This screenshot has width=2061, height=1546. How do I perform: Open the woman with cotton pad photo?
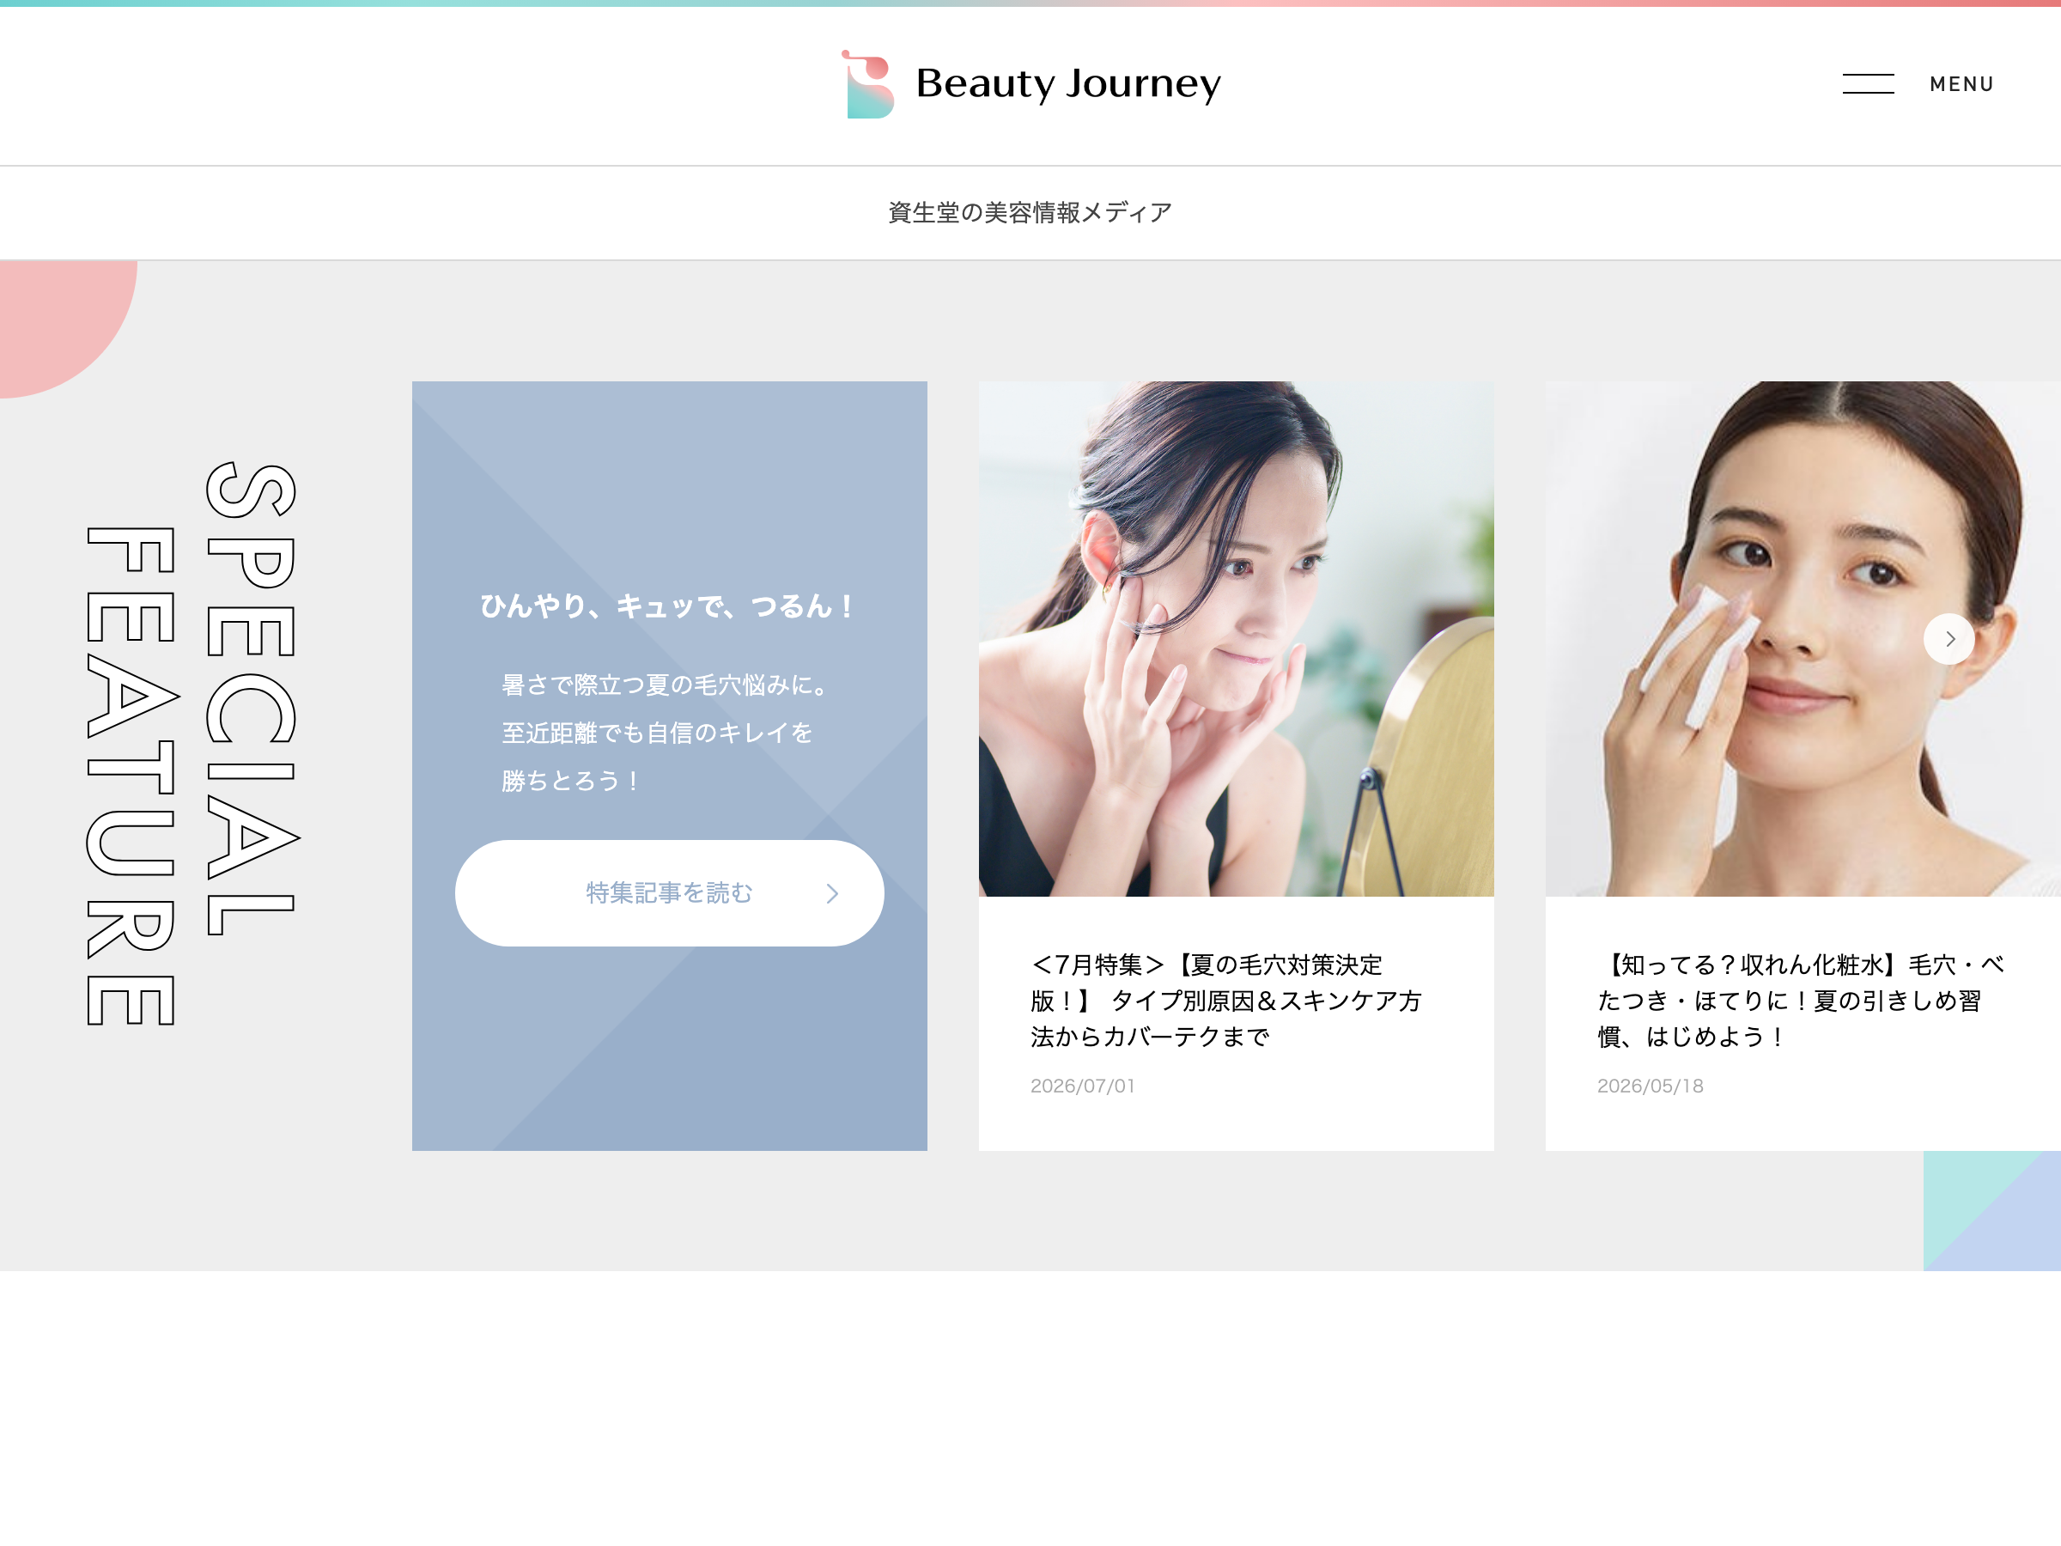click(1803, 638)
